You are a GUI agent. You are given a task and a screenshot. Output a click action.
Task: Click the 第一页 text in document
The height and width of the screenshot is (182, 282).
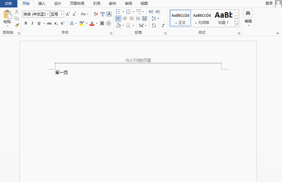pos(62,73)
